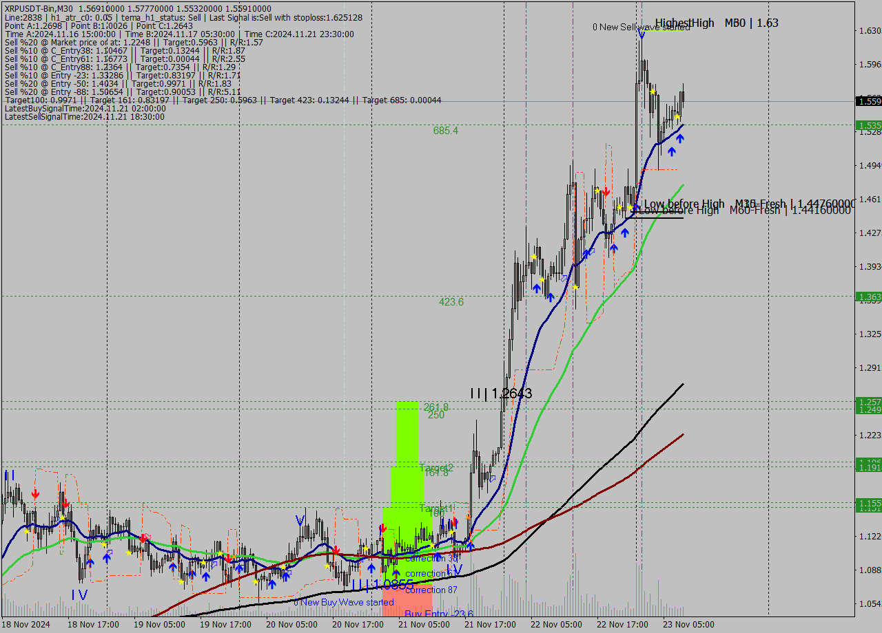
Task: Click the green 1.535 level price tag
Action: 869,125
